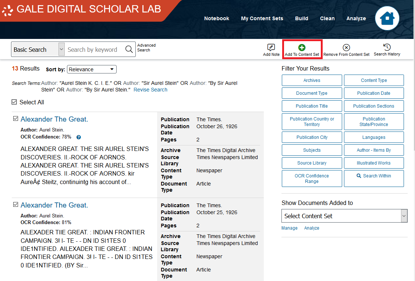Open the Search Within filter
The width and height of the screenshot is (415, 281).
click(x=373, y=176)
